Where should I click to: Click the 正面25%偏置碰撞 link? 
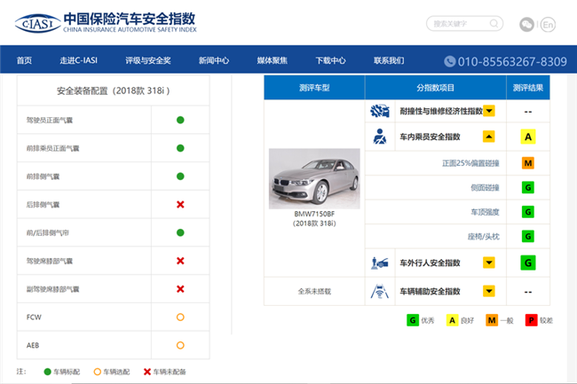pos(470,163)
